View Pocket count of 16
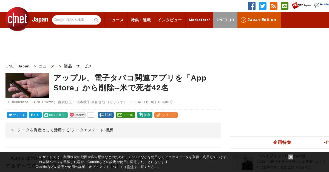 point(91,115)
